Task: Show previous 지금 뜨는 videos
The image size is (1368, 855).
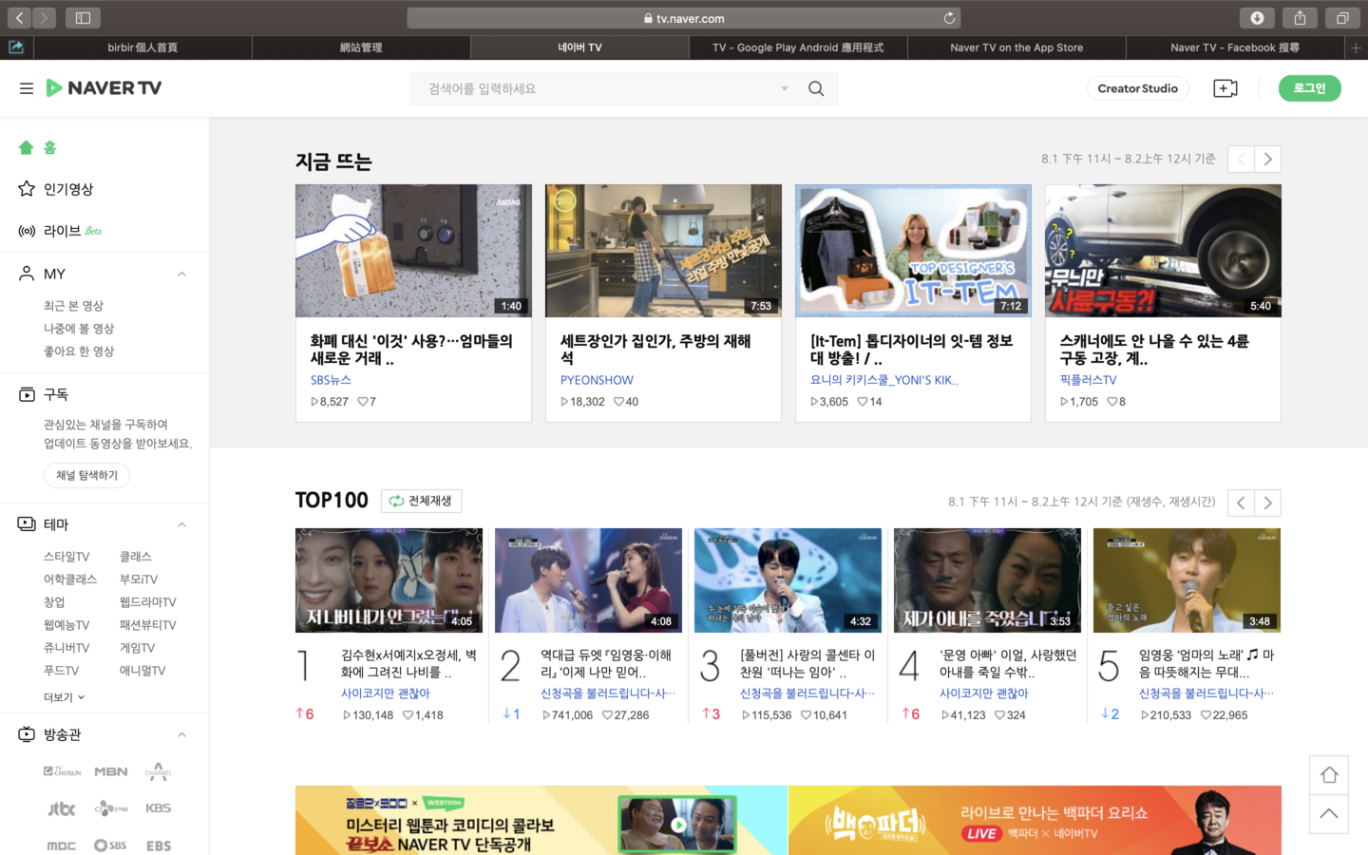Action: click(1241, 160)
